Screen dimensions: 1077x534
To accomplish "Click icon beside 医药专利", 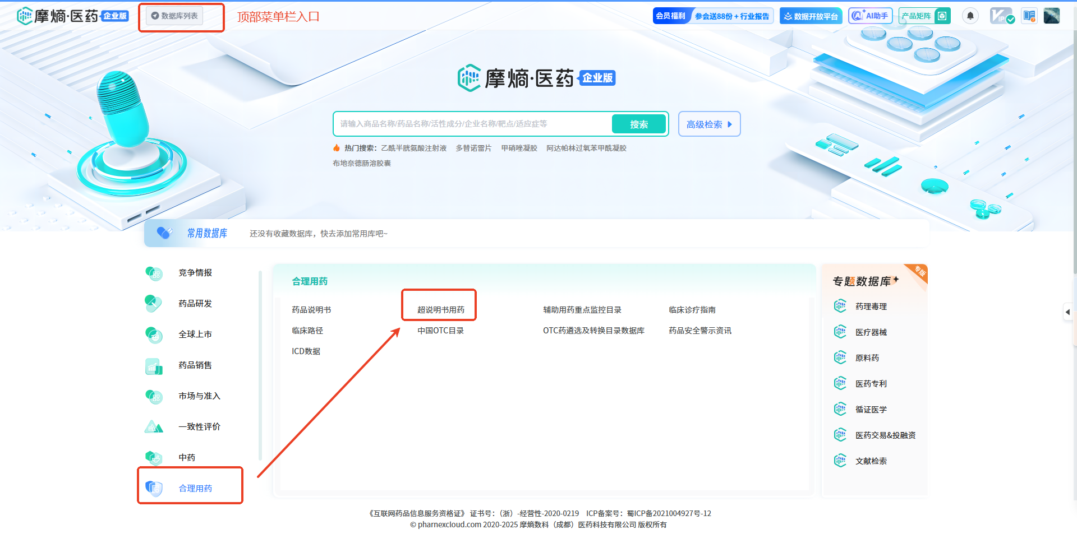I will (x=840, y=384).
